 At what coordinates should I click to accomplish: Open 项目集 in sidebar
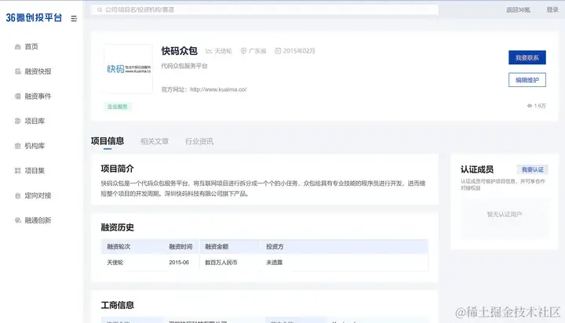click(35, 171)
